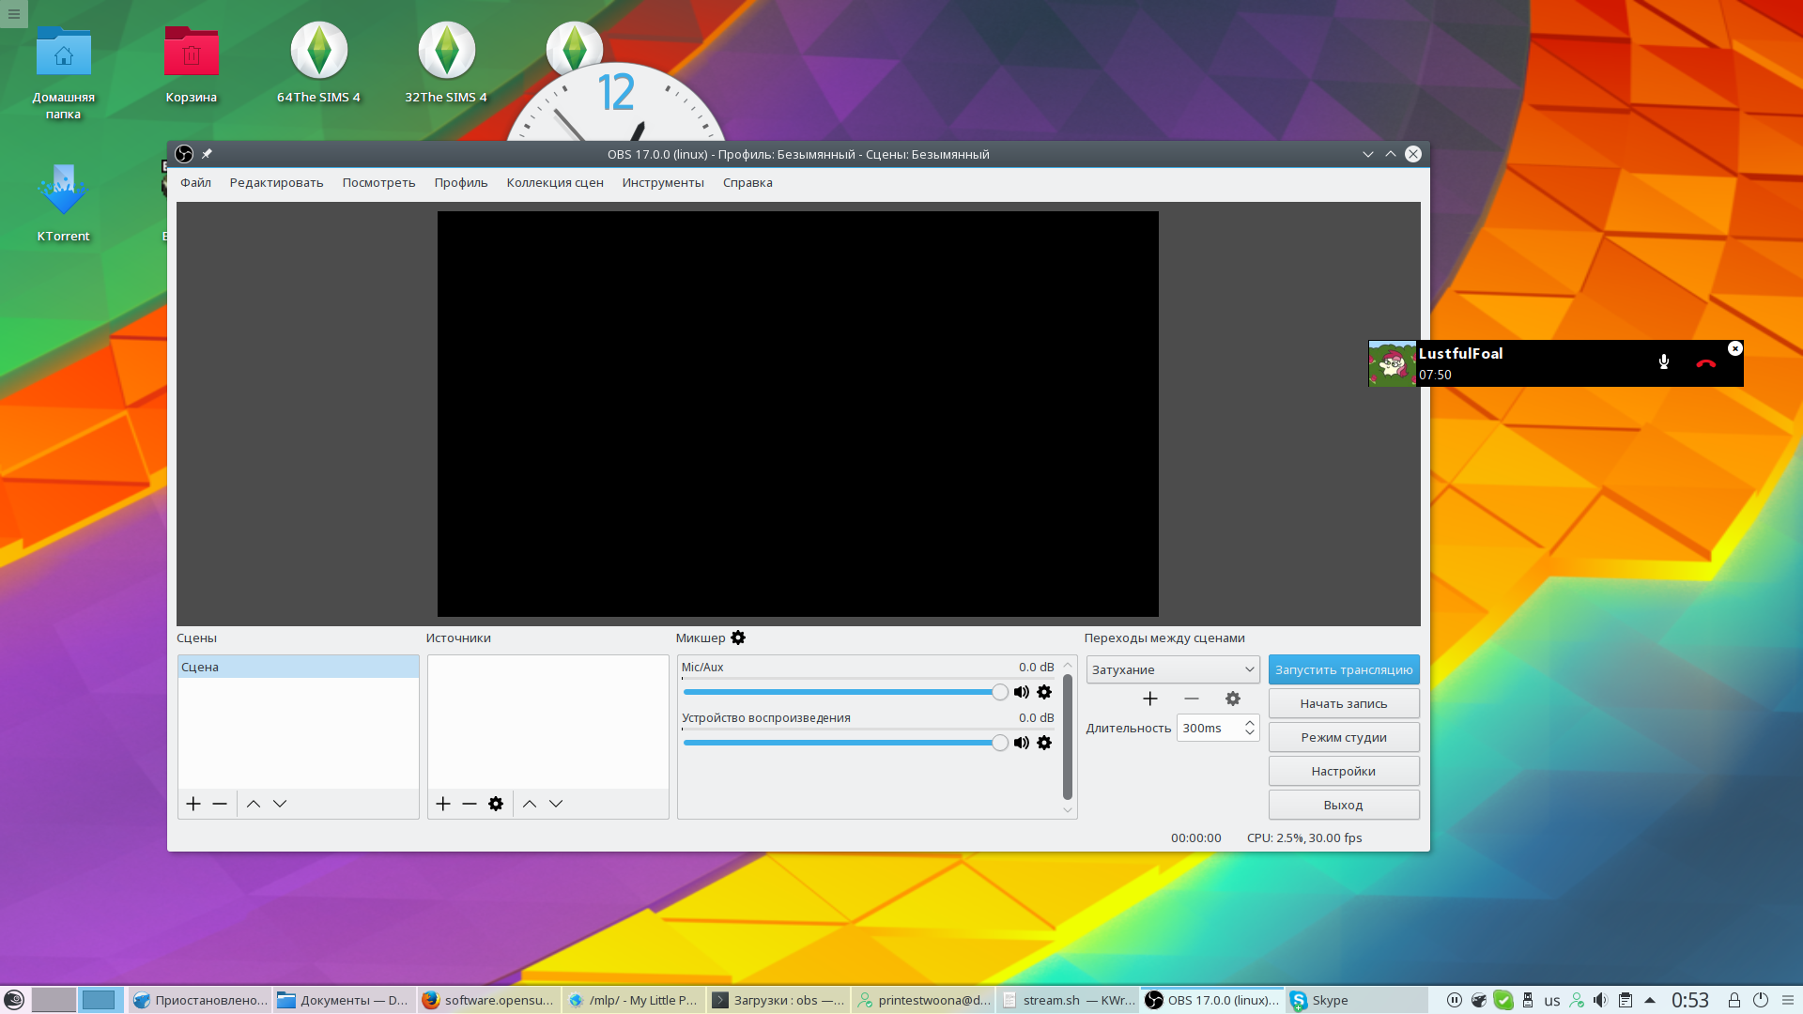Viewport: 1803px width, 1014px height.
Task: Switch to first virtual desktop pager
Action: point(54,1000)
